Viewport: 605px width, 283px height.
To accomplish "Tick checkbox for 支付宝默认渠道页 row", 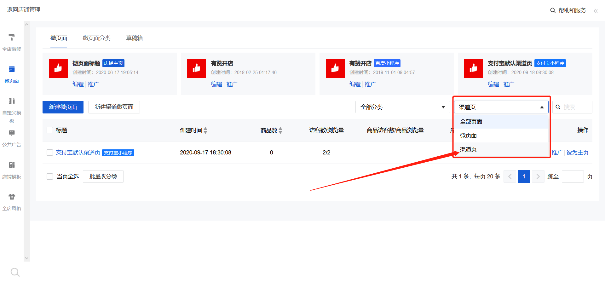I will click(50, 153).
